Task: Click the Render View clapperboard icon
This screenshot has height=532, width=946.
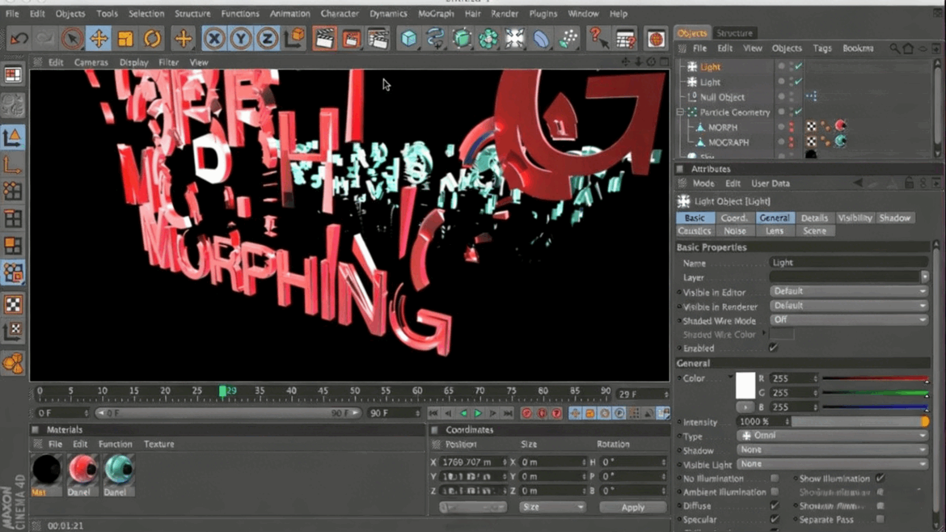Action: pos(324,38)
